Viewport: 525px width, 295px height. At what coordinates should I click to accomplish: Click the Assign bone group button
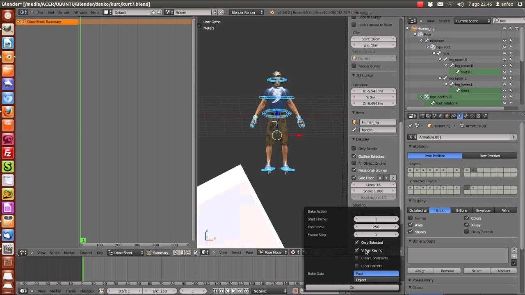(420, 270)
